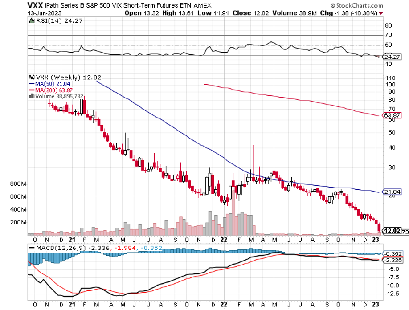Click the Volume bars legend icon
409x310 pixels.
click(x=30, y=95)
